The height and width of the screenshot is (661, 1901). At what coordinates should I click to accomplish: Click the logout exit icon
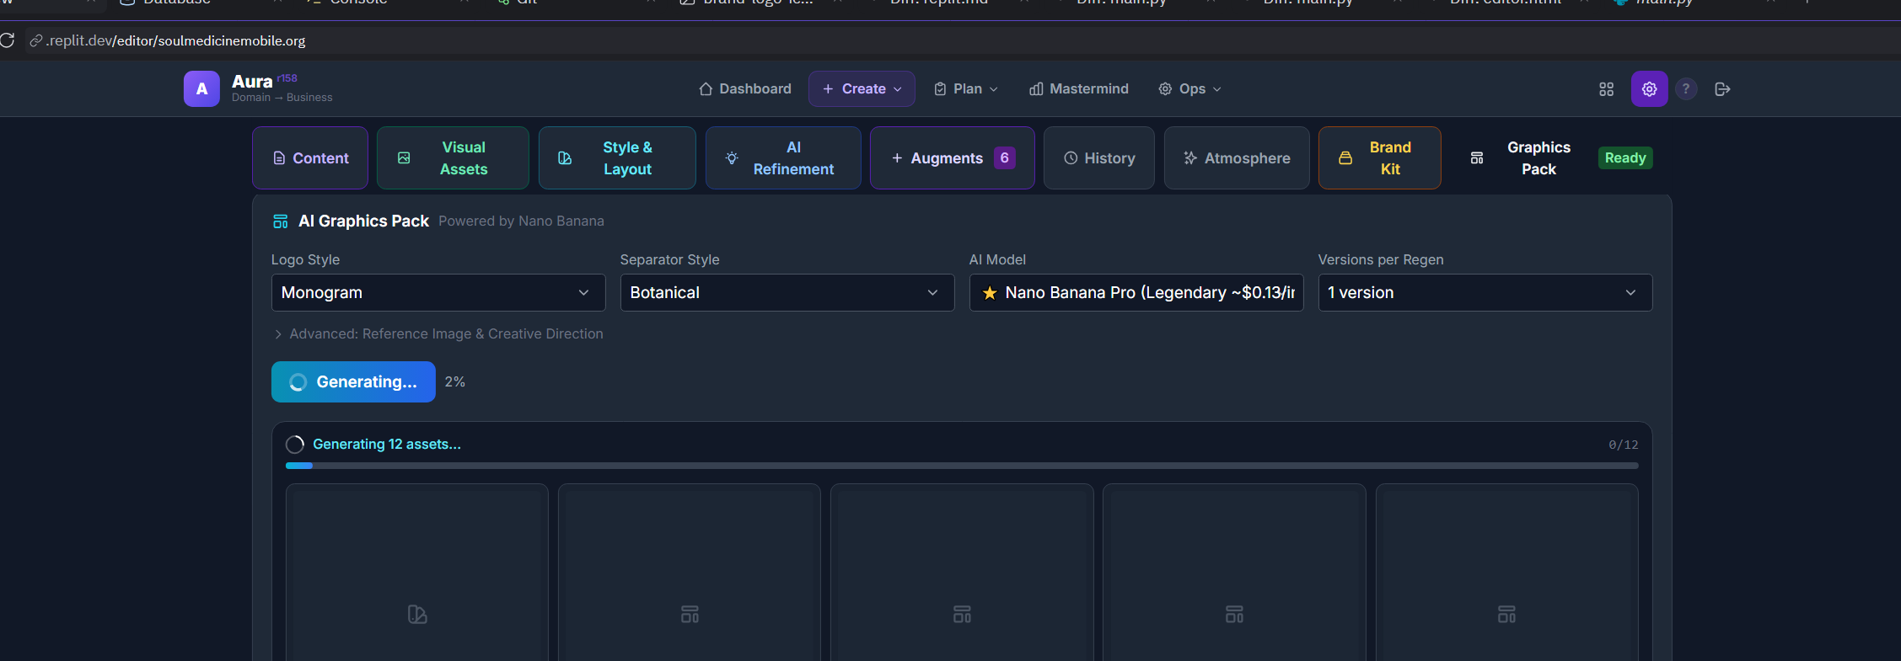tap(1722, 89)
